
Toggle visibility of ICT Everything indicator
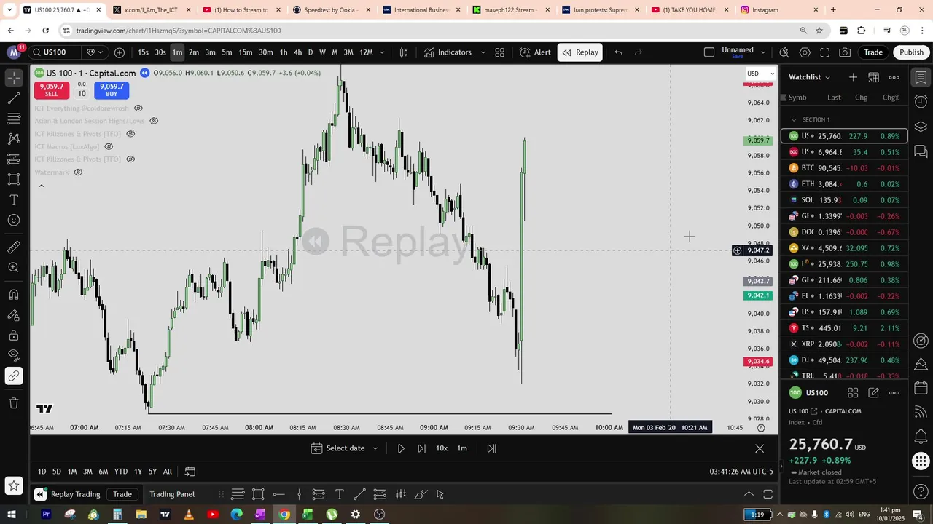pos(138,108)
